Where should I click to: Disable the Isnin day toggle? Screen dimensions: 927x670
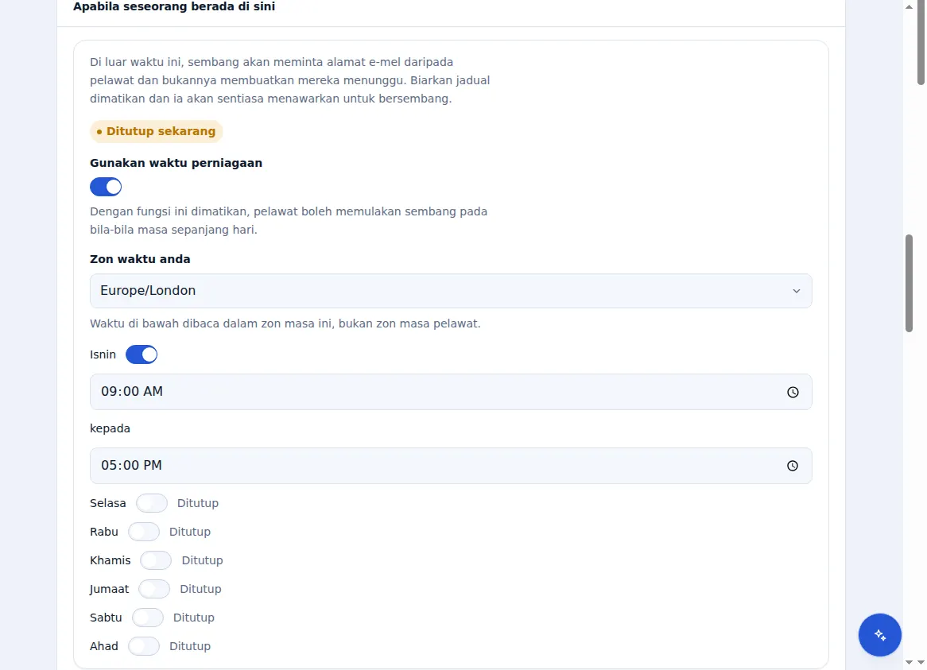(142, 354)
